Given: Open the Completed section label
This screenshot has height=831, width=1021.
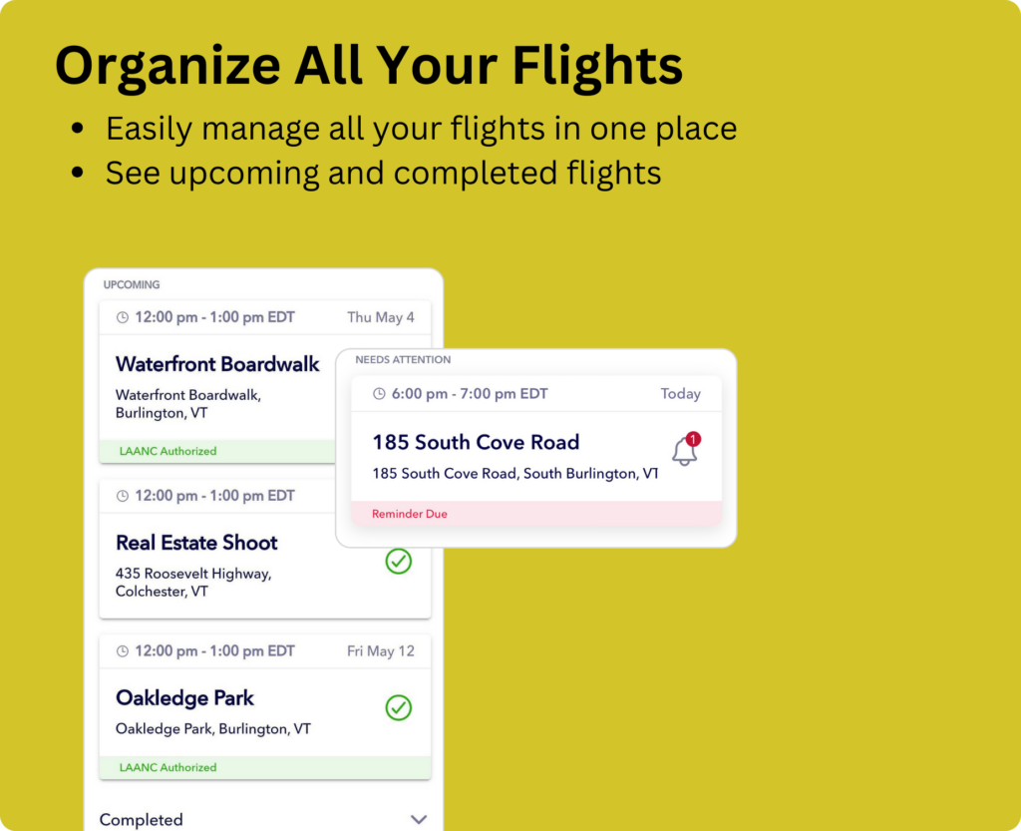Looking at the screenshot, I should coord(141,819).
